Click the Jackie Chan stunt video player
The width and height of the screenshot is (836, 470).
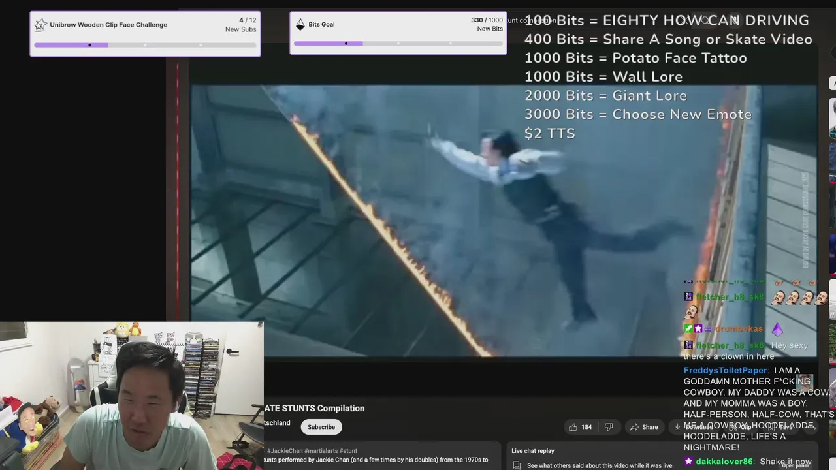click(x=503, y=221)
